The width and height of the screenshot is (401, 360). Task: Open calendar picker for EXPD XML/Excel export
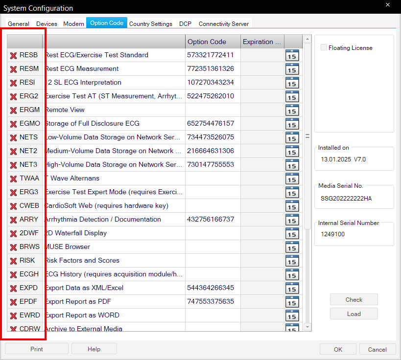click(292, 288)
